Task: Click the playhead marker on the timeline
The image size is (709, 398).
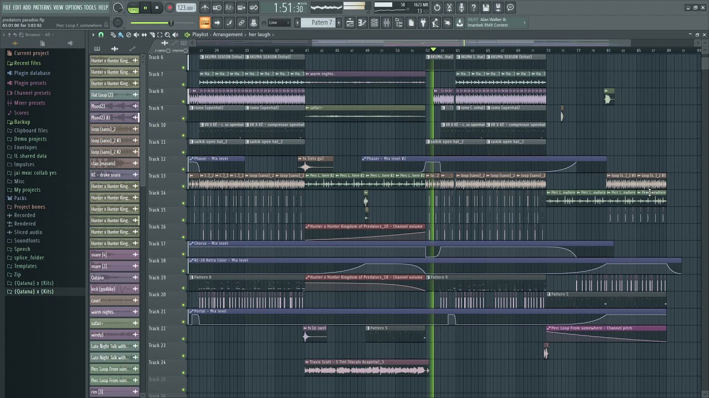Action: pos(433,50)
